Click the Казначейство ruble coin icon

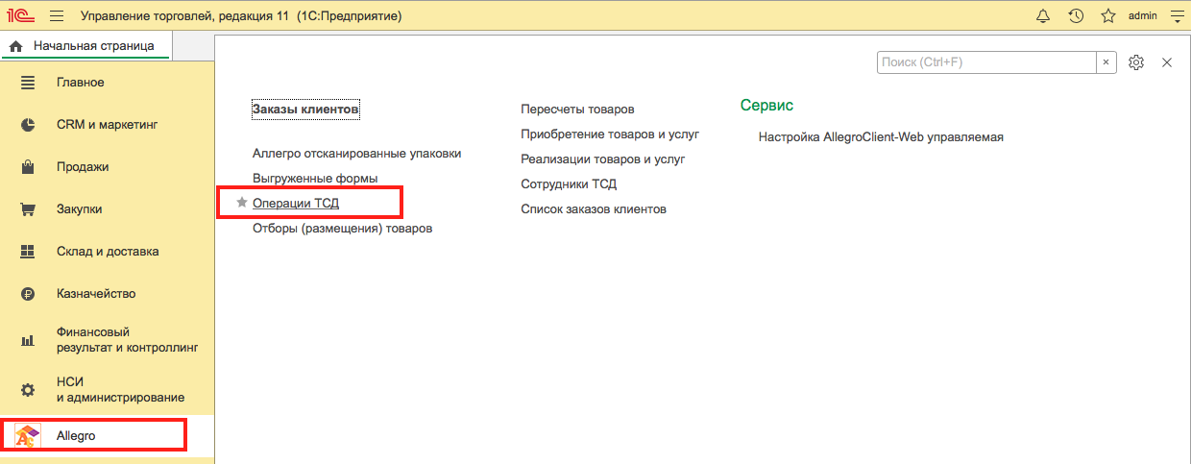pyautogui.click(x=28, y=294)
